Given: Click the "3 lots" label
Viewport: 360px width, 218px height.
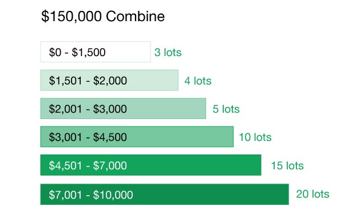Looking at the screenshot, I should coord(168,52).
